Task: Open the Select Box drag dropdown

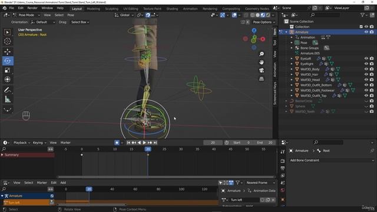Action: pyautogui.click(x=80, y=22)
